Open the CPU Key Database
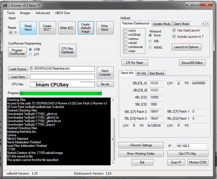Viewport: 217px width, 179px height. pyautogui.click(x=67, y=50)
